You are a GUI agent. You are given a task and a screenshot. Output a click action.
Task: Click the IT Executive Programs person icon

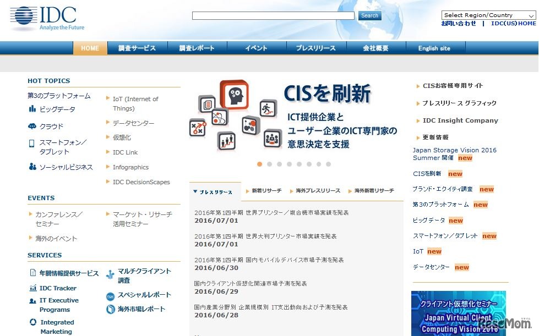32,301
